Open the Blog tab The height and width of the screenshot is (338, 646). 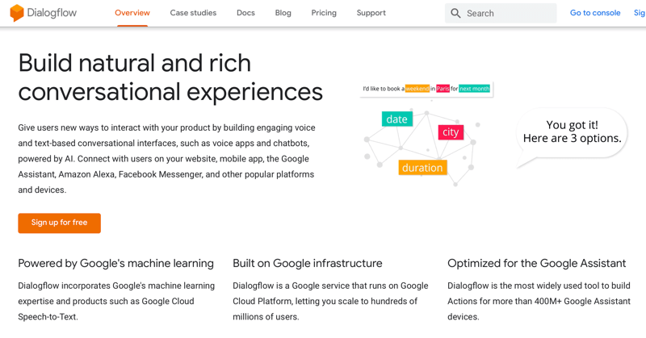(283, 13)
